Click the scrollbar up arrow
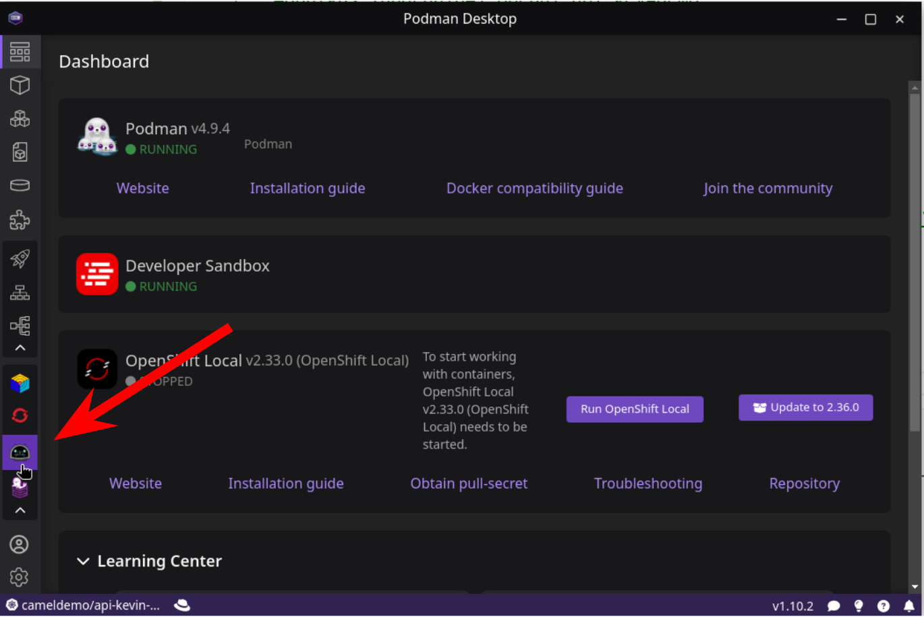This screenshot has width=924, height=617. point(915,88)
